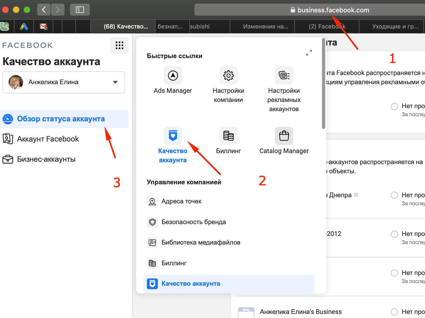Switch to the subishi tab
The image size is (425, 318).
(210, 26)
